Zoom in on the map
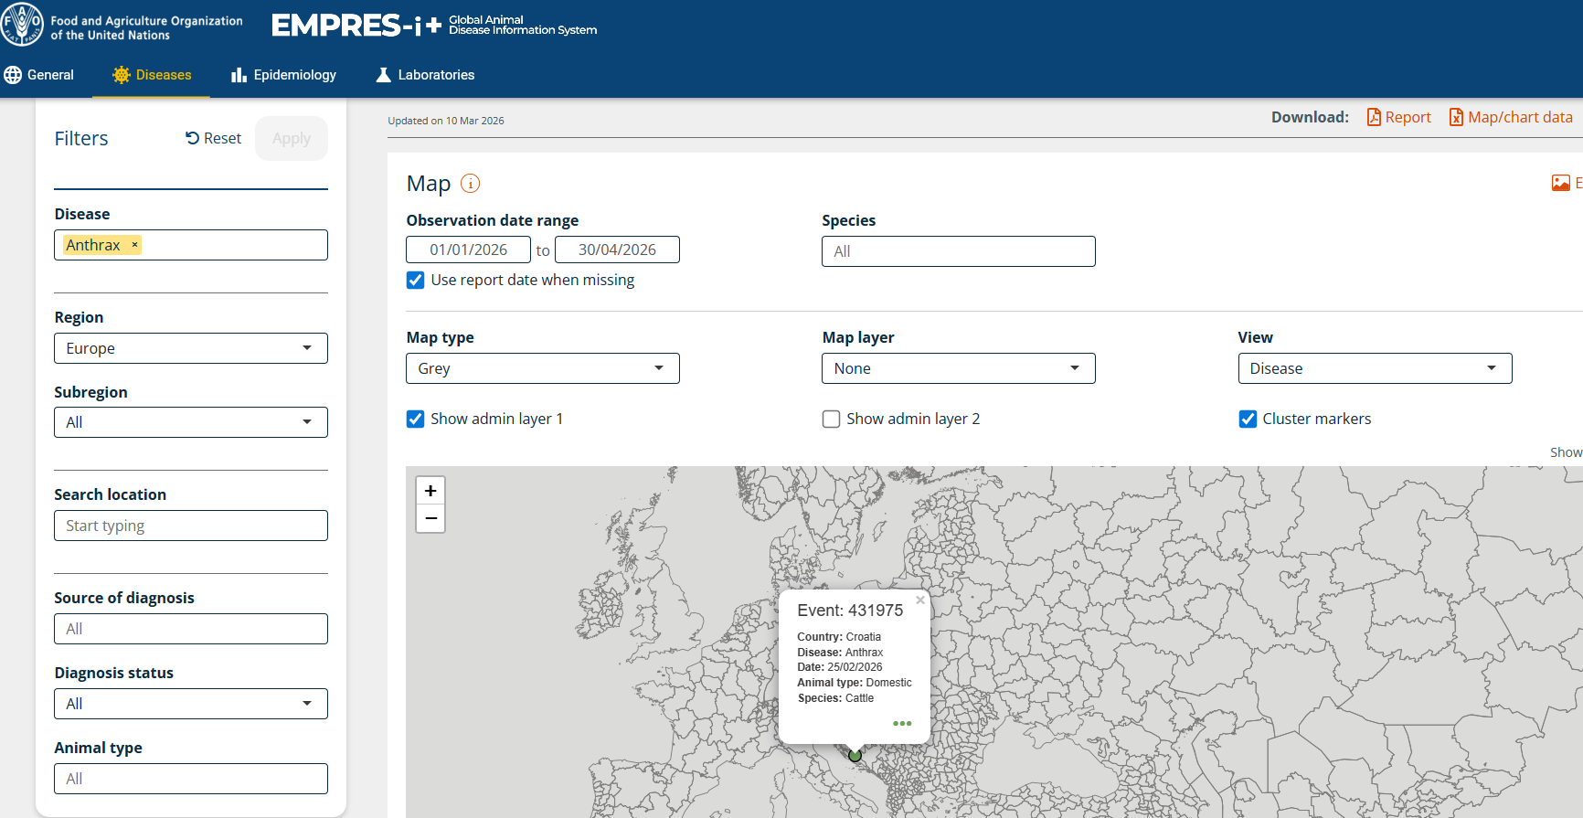Screen dimensions: 1583x818 click(x=430, y=491)
